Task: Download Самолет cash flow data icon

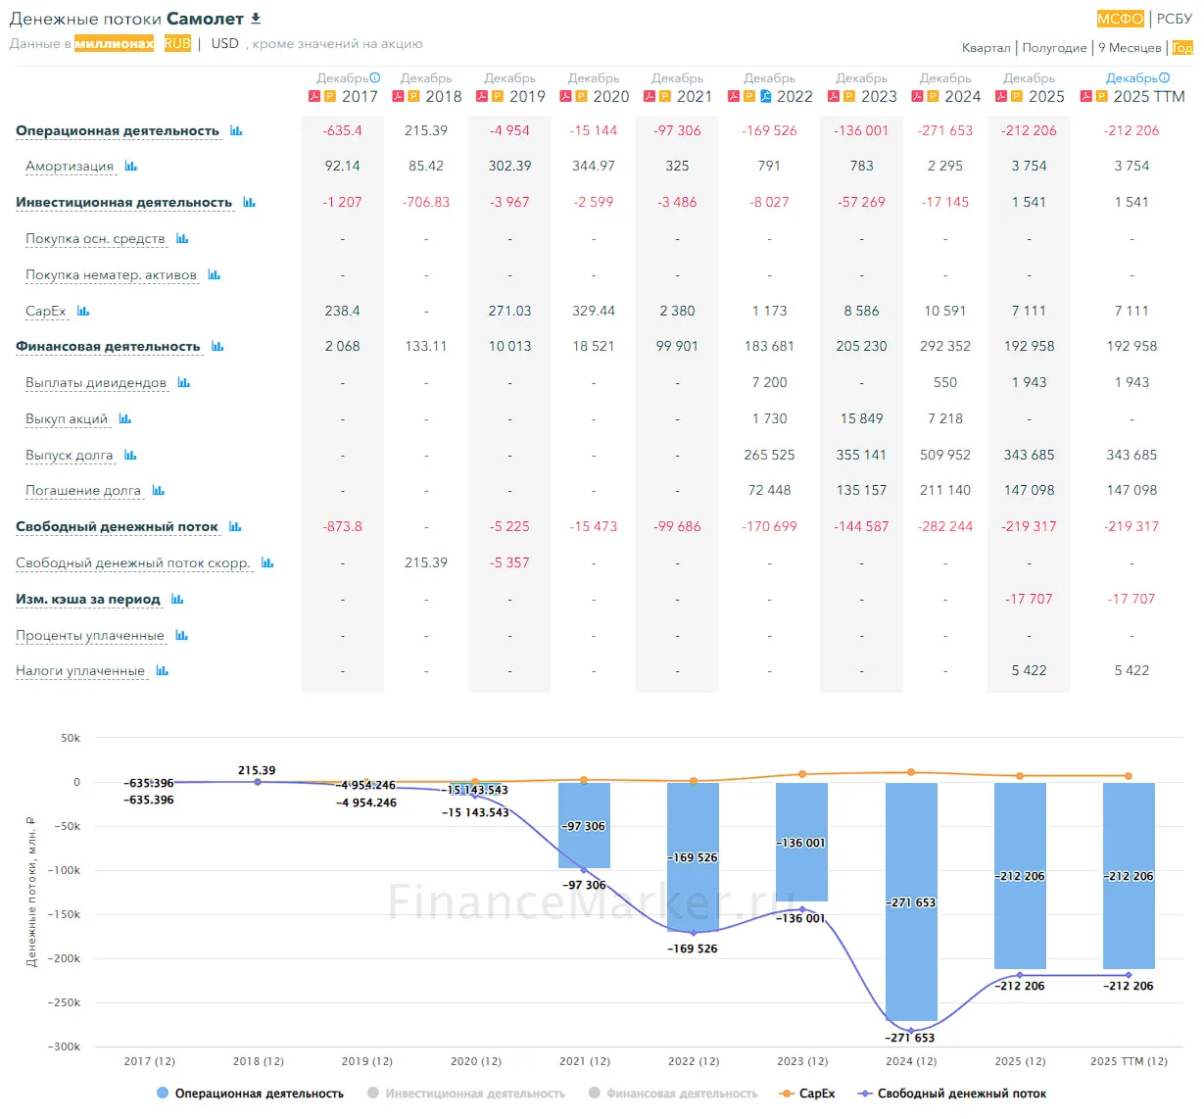Action: pos(256,19)
